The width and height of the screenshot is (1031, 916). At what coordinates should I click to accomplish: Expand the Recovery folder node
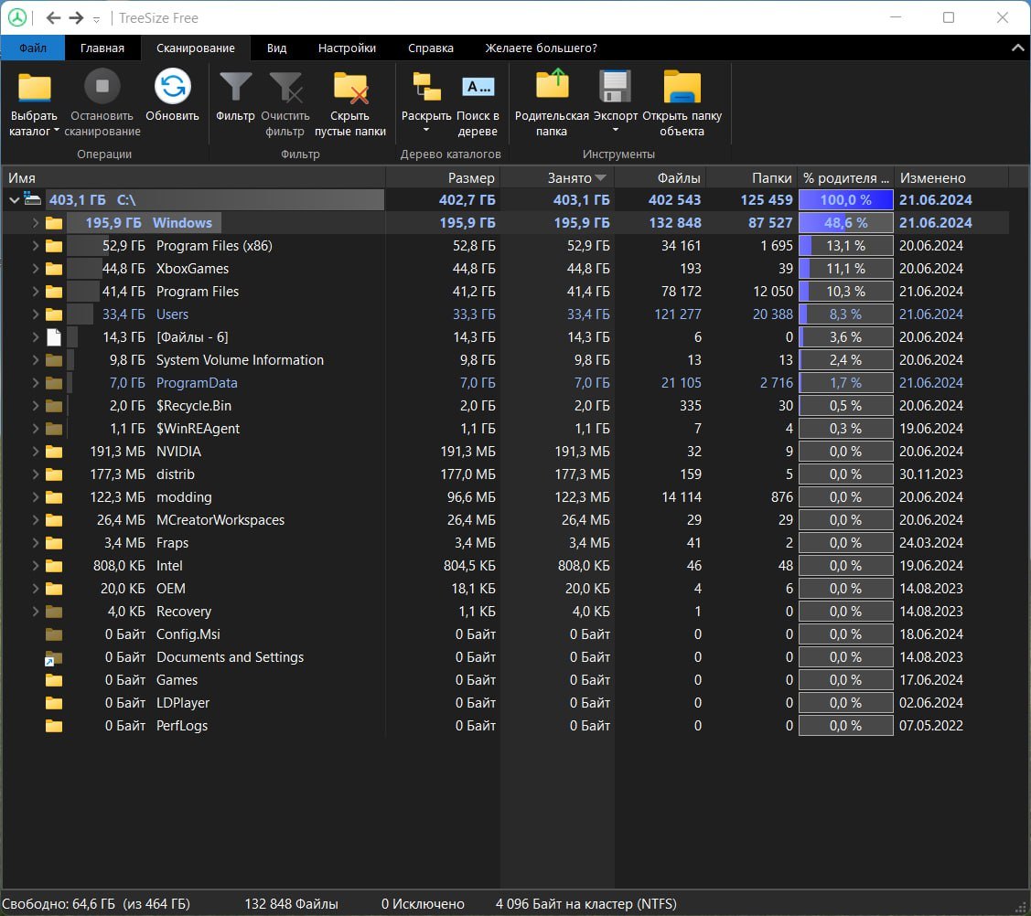point(36,612)
